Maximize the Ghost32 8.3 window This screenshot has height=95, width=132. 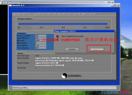click(115, 5)
